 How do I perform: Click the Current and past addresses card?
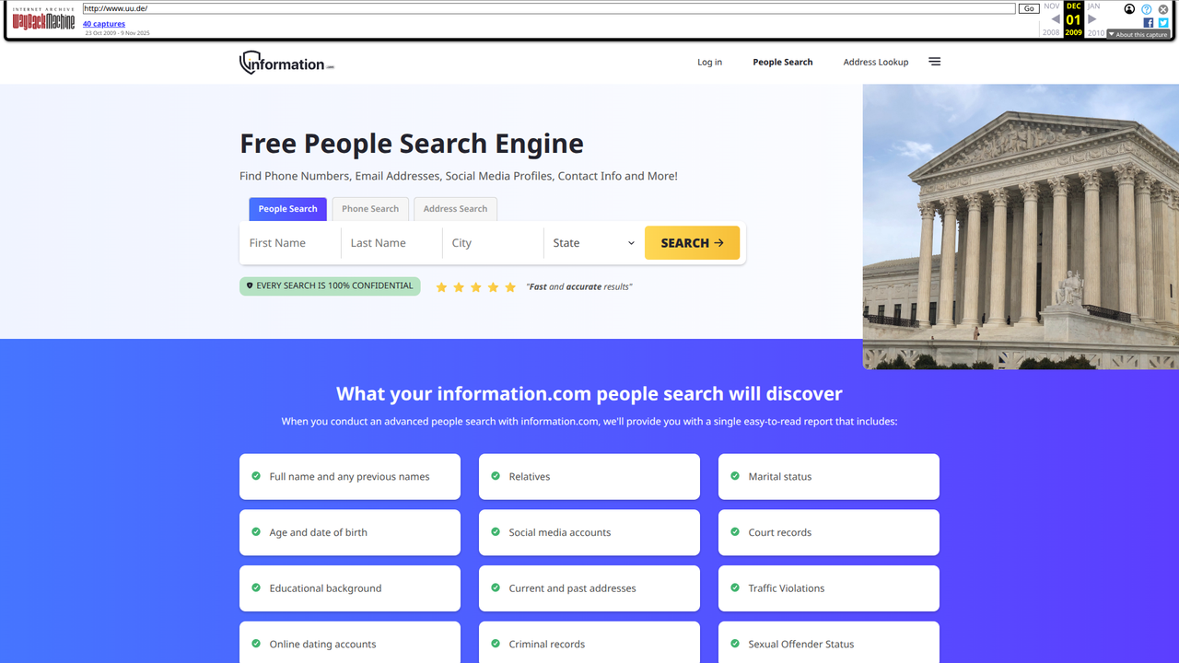(589, 588)
